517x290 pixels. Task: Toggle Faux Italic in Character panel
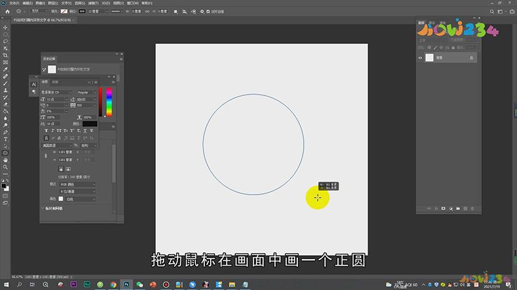click(52, 131)
